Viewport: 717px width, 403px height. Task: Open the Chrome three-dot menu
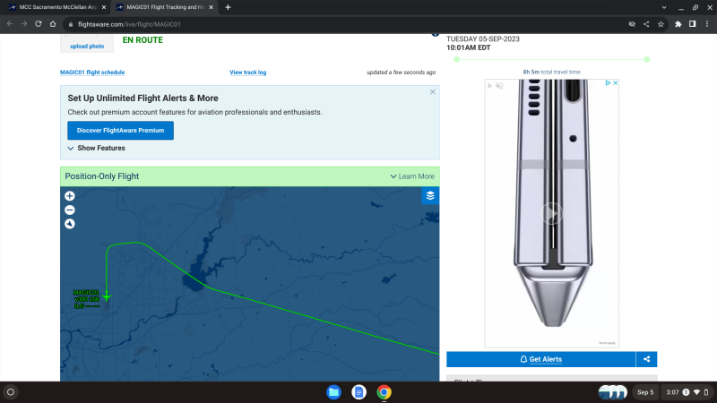(x=707, y=24)
